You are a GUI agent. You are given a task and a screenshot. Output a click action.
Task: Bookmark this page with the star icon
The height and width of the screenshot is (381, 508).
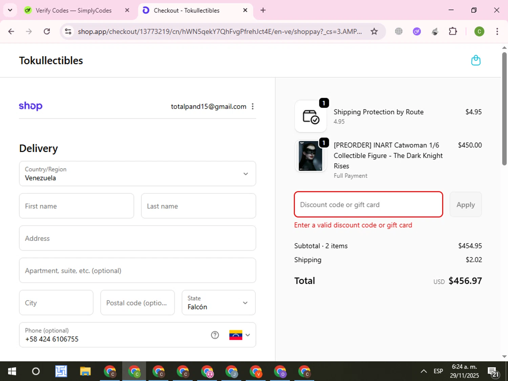coord(374,31)
